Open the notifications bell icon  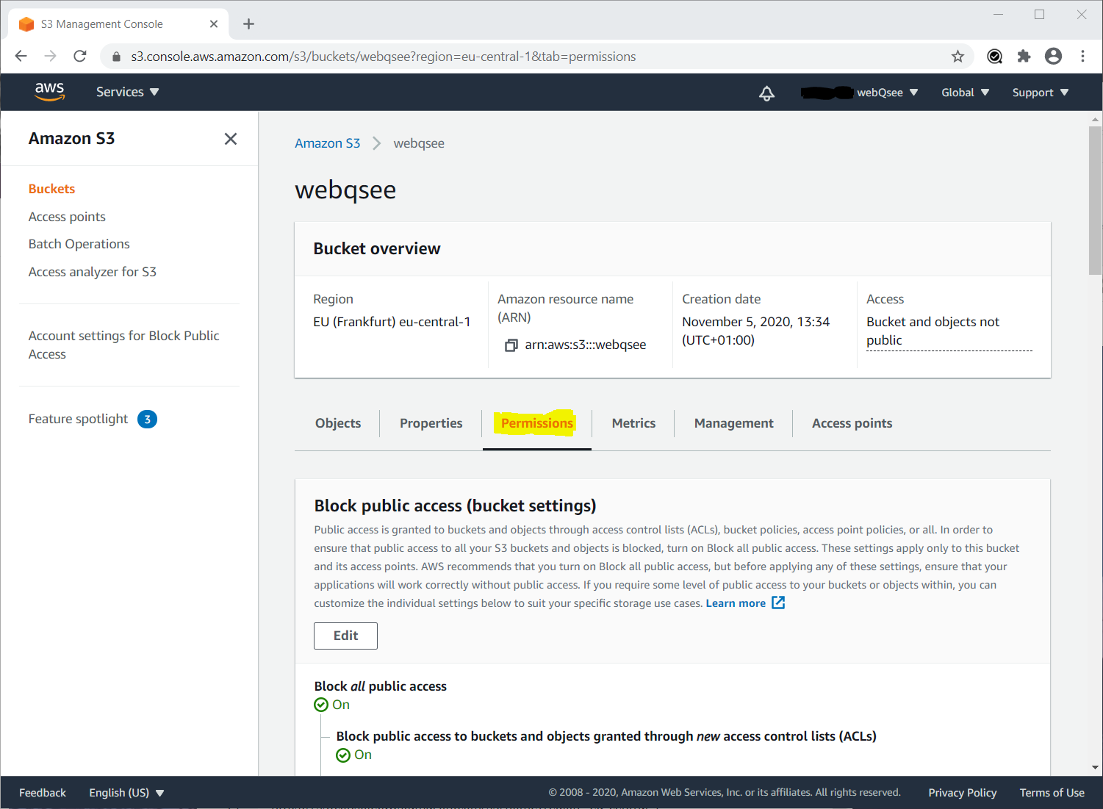pyautogui.click(x=766, y=93)
